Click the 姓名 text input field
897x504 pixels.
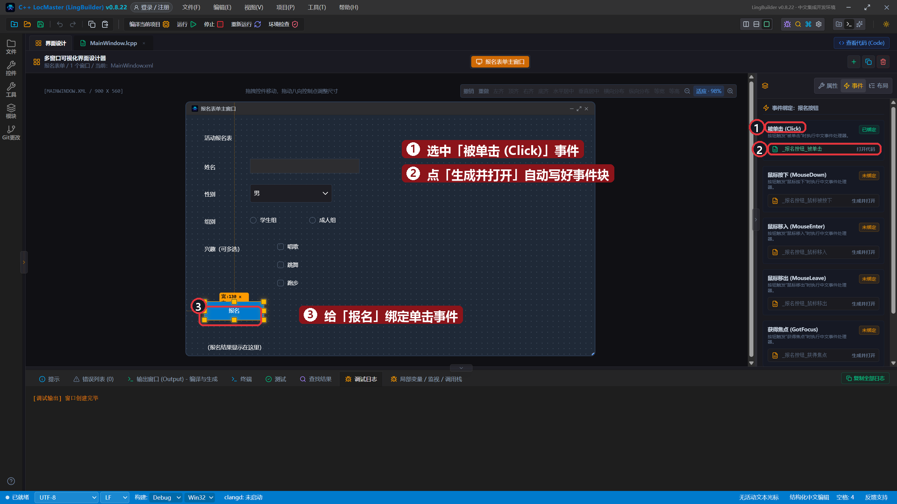click(305, 166)
